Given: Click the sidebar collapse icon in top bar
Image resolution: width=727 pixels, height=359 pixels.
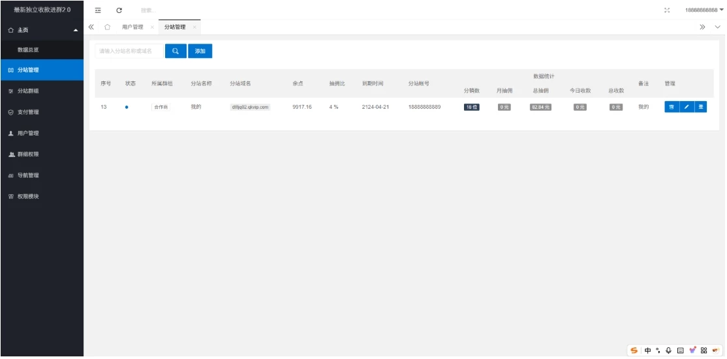Looking at the screenshot, I should [98, 10].
